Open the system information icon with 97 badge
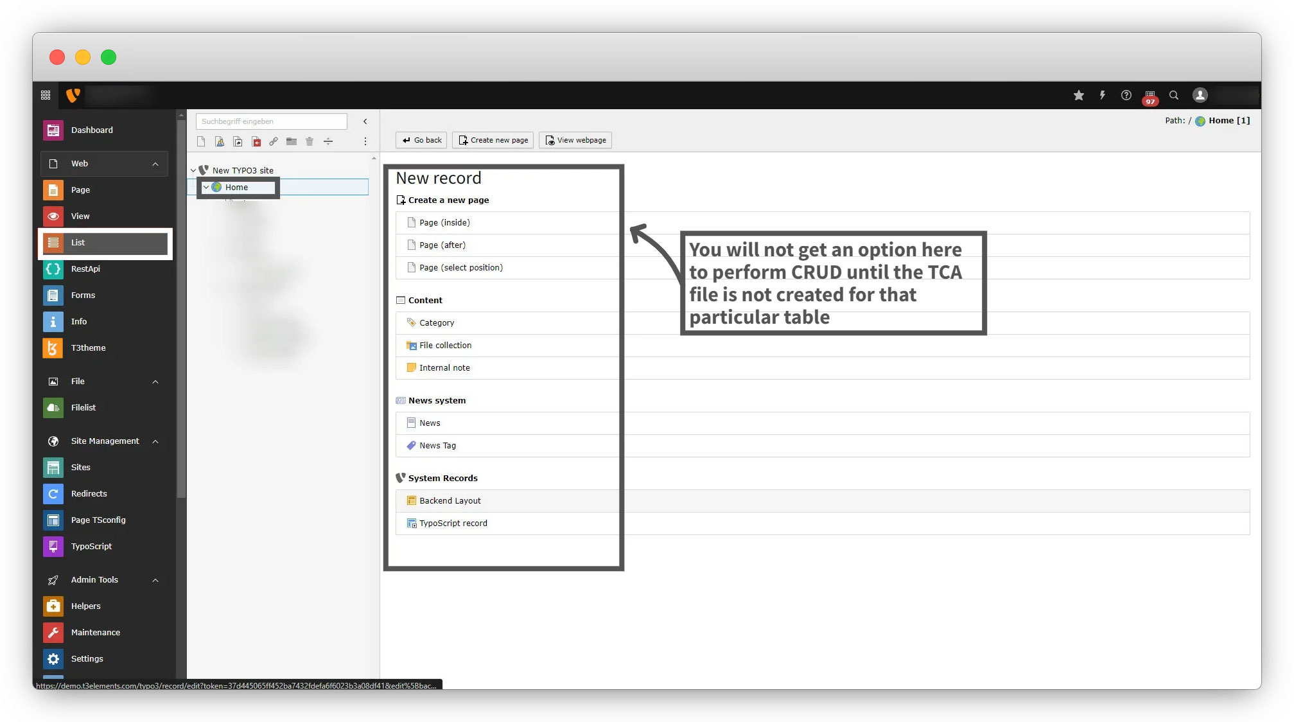Viewport: 1294px width, 722px height. (x=1150, y=96)
